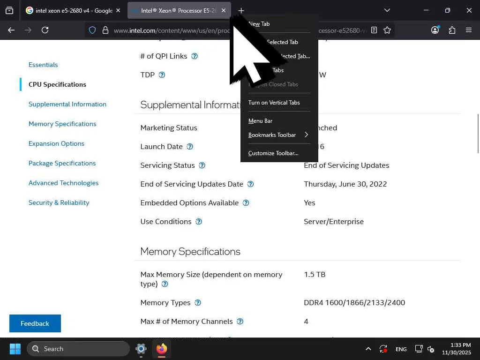This screenshot has height=360, width=480.
Task: Close the Intel Xeon Processor tab
Action: click(x=224, y=10)
